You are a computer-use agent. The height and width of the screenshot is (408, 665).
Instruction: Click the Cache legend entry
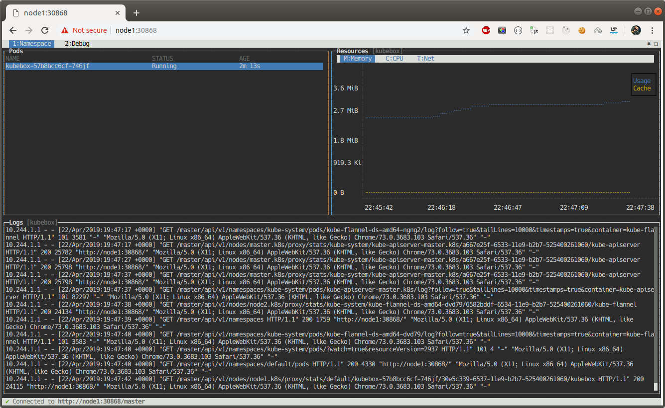(x=642, y=88)
